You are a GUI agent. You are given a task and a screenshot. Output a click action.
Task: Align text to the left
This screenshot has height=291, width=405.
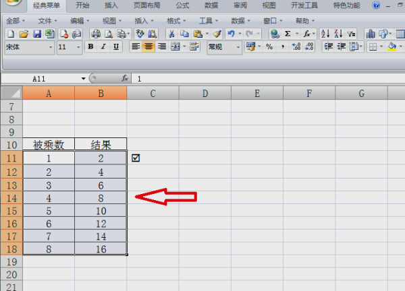[x=136, y=46]
